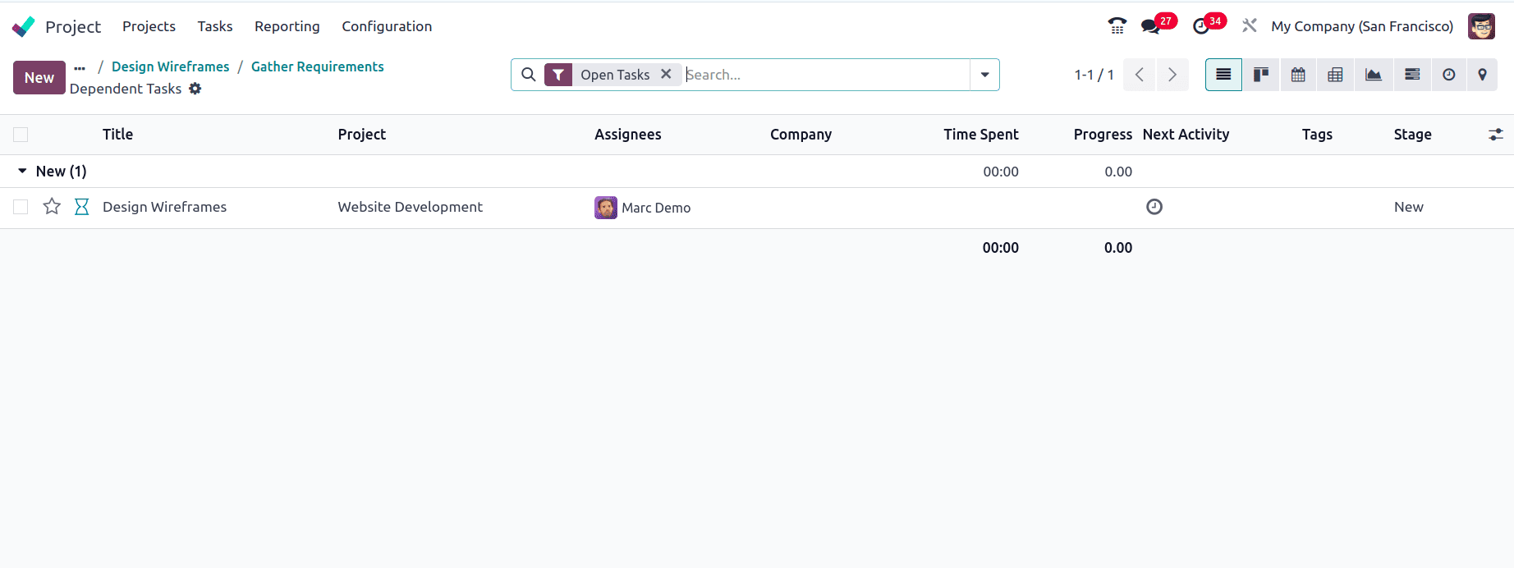Image resolution: width=1514 pixels, height=568 pixels.
Task: Open the Calendar view
Action: pos(1298,75)
